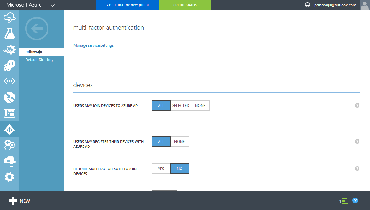This screenshot has height=210, width=370.
Task: Open the notifications list icon in bottom bar
Action: pos(344,201)
